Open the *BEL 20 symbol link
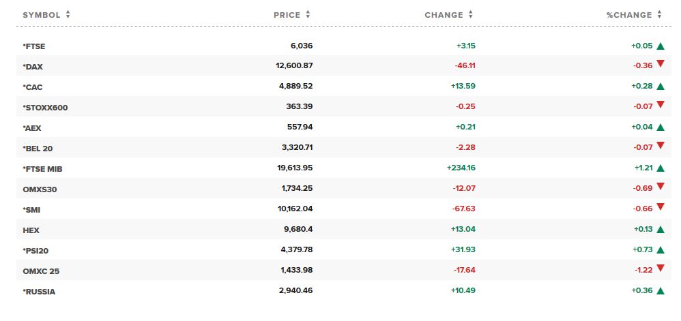 click(38, 149)
